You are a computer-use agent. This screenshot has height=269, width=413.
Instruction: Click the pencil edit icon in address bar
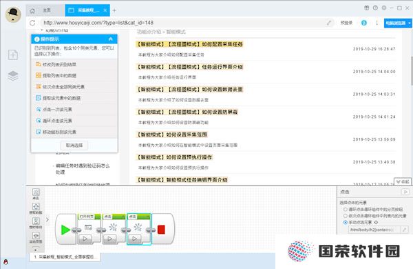coord(329,23)
